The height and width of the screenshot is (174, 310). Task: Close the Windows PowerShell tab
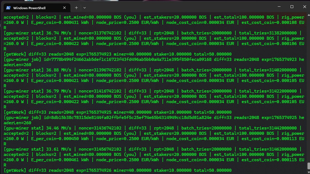pos(65,8)
